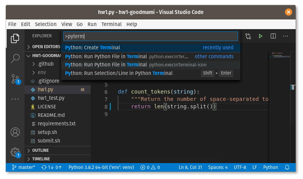Open the LICENSE file
The image size is (303, 179).
pyautogui.click(x=58, y=107)
